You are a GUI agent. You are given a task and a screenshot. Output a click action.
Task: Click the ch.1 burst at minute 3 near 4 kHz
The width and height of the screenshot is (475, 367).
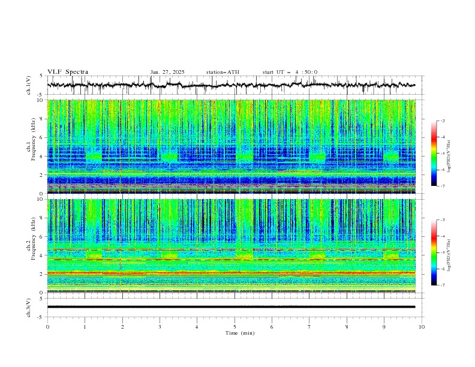pos(169,157)
